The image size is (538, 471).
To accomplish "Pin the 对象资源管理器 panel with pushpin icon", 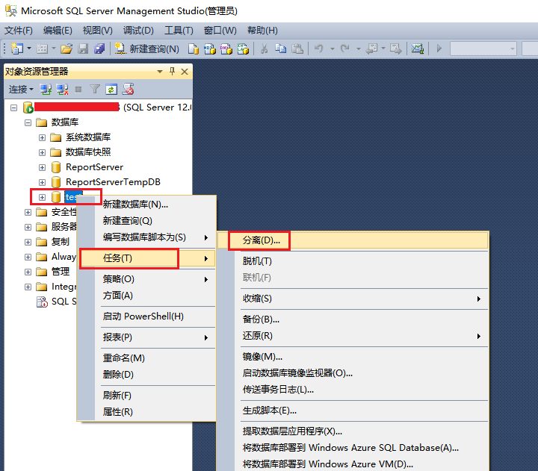I will (x=173, y=71).
